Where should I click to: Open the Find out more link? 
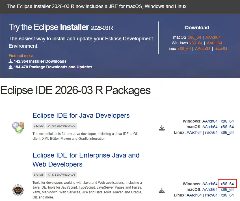21,56
